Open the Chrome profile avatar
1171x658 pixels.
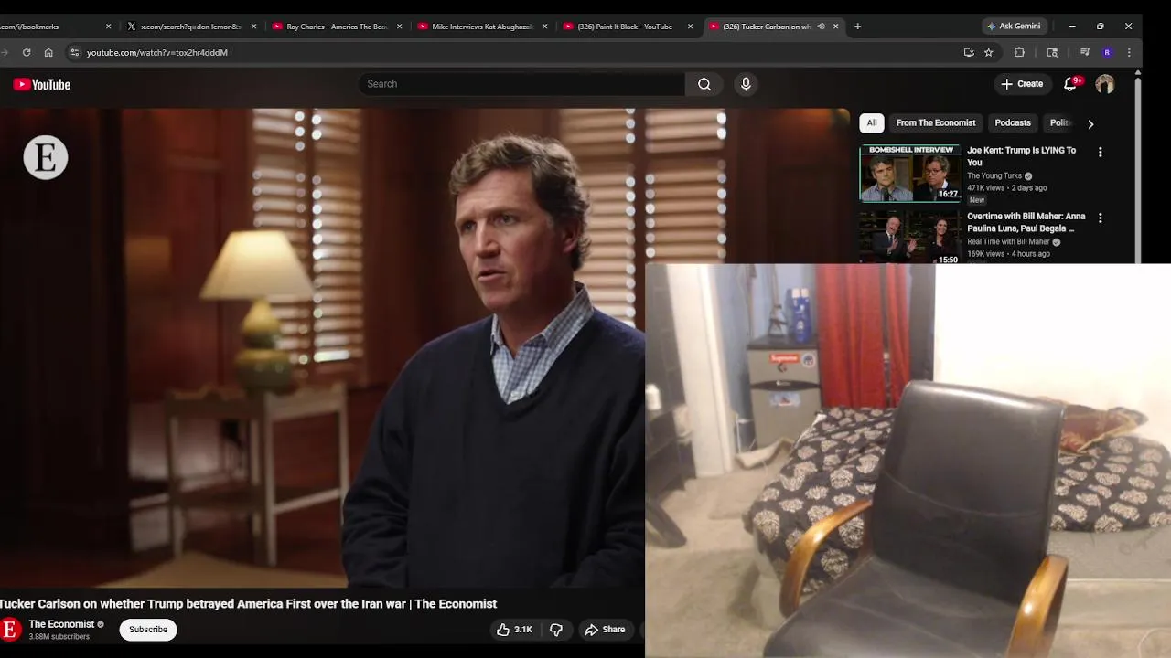coord(1107,52)
